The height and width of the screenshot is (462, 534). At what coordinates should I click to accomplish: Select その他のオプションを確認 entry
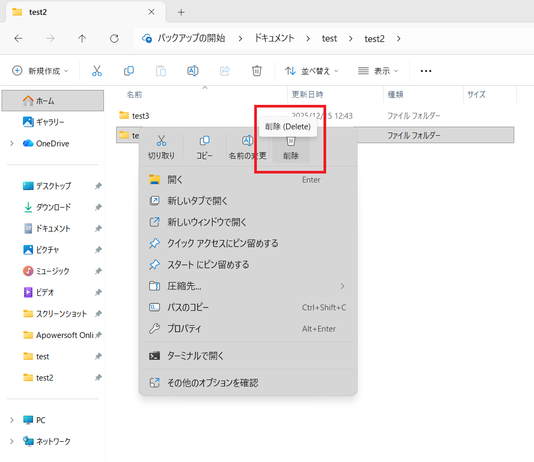pyautogui.click(x=248, y=383)
